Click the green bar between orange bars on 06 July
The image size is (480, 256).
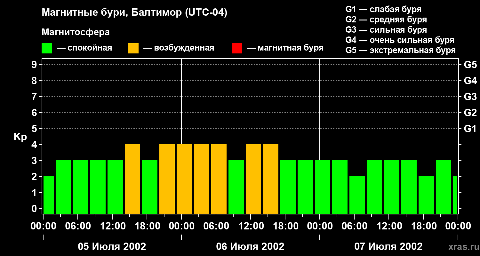pyautogui.click(x=236, y=187)
